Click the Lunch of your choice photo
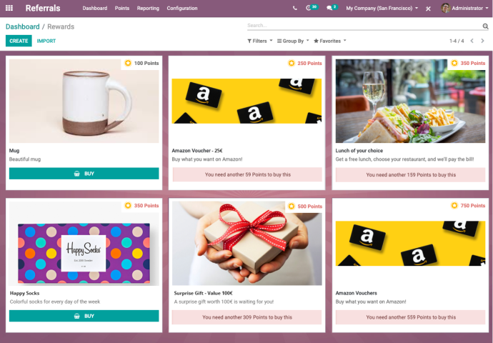Image resolution: width=493 pixels, height=343 pixels. point(410,101)
